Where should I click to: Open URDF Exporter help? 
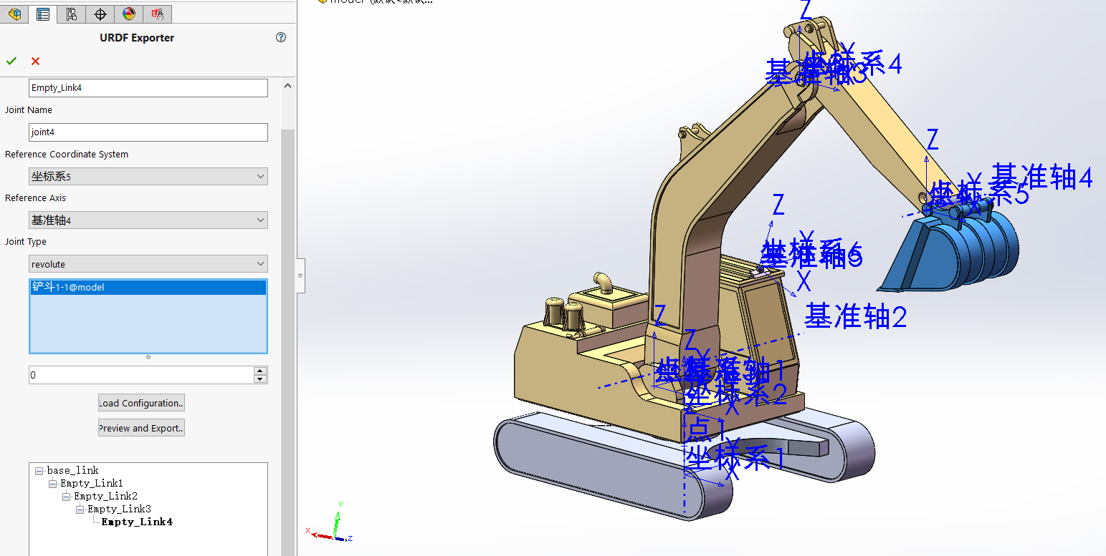tap(281, 37)
